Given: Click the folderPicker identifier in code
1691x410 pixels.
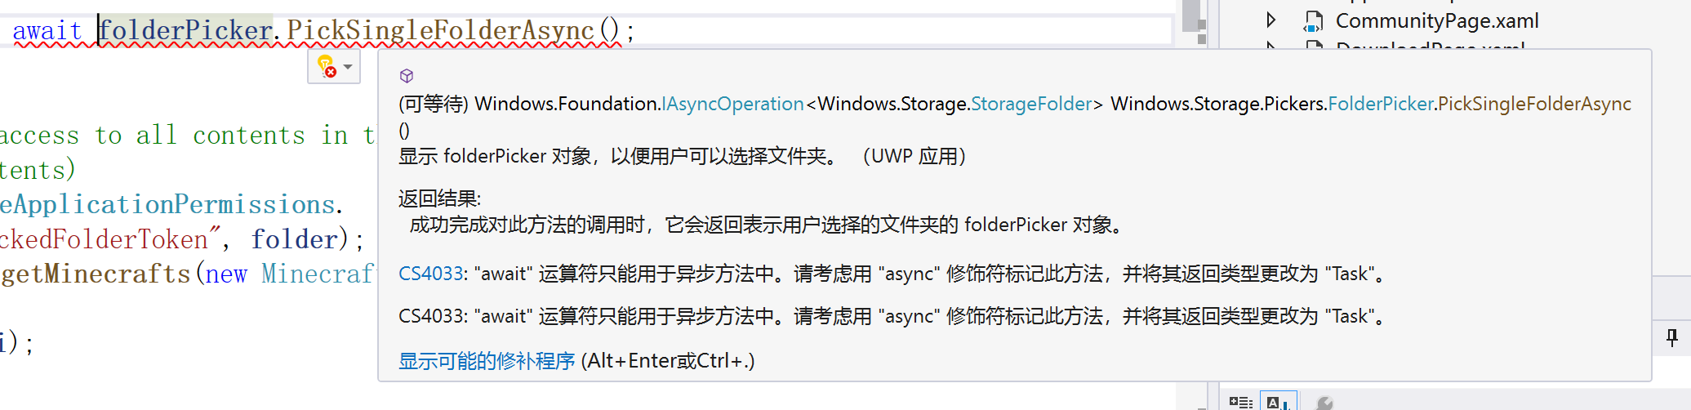Looking at the screenshot, I should 186,31.
